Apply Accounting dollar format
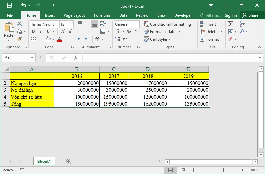This screenshot has height=174, width=265. pos(118,31)
